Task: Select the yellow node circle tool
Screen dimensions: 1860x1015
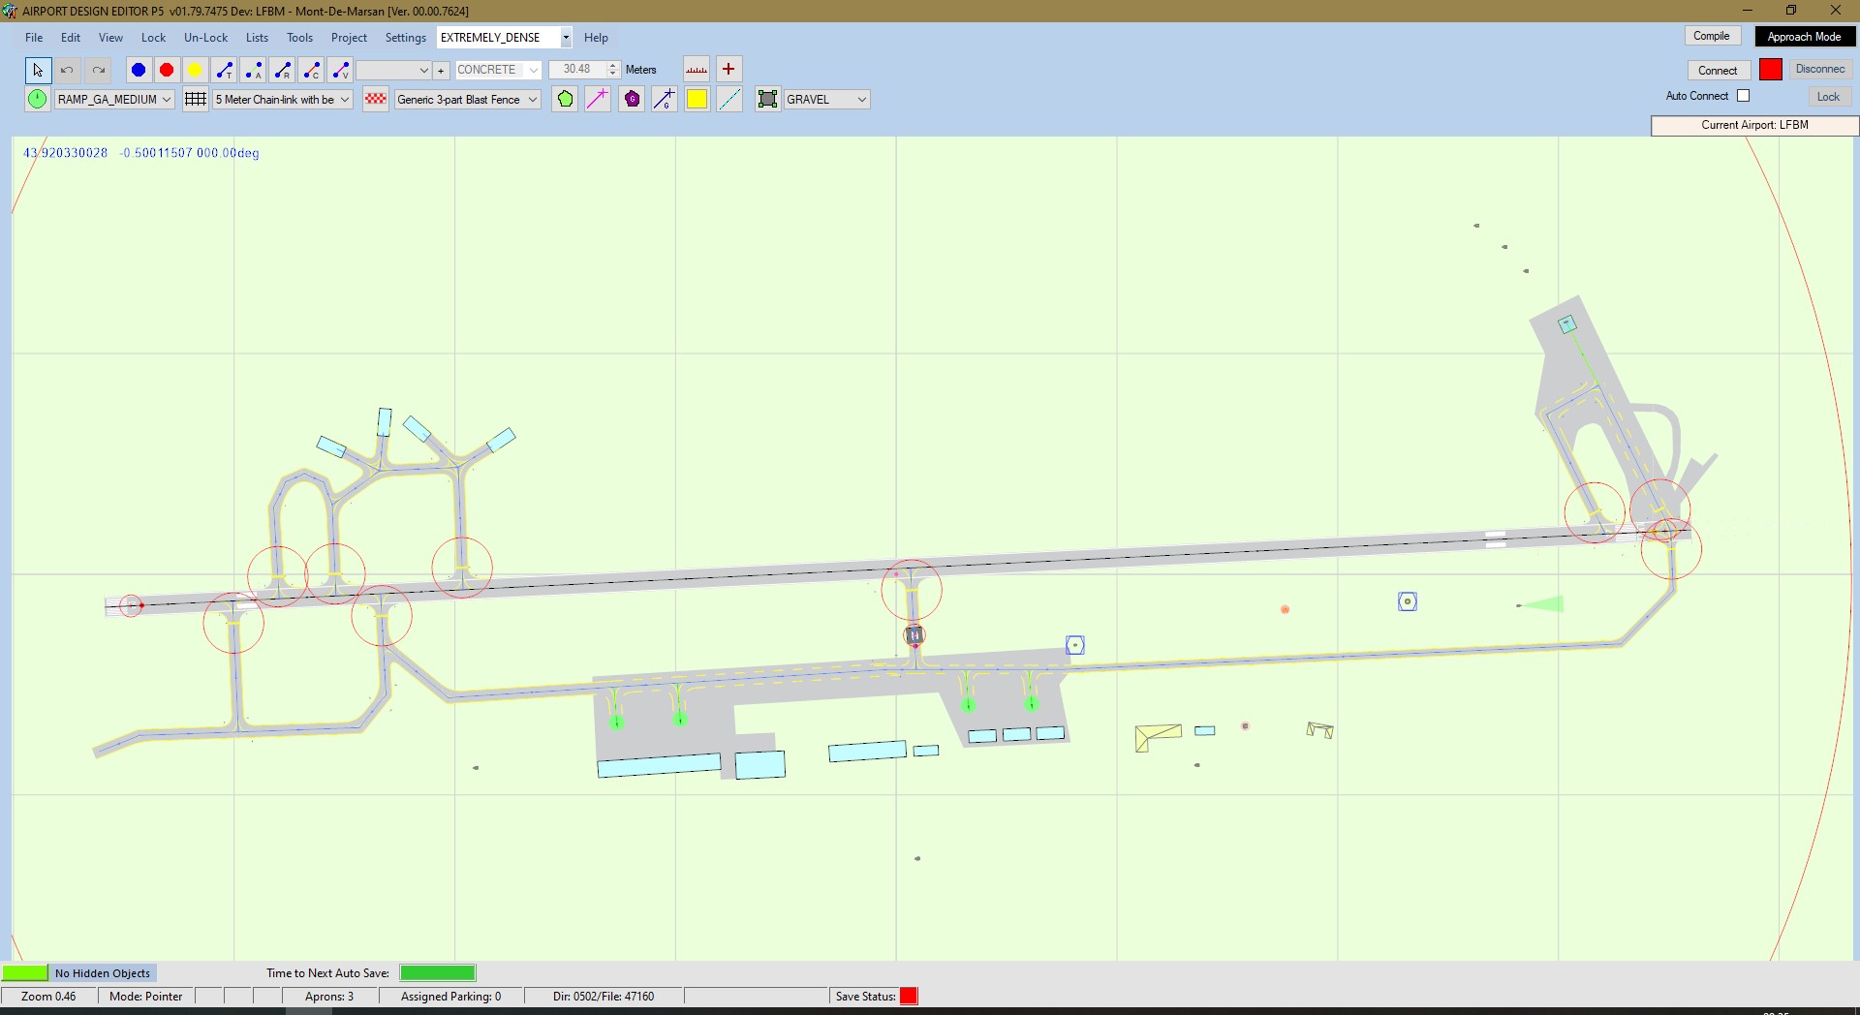Action: [x=195, y=70]
